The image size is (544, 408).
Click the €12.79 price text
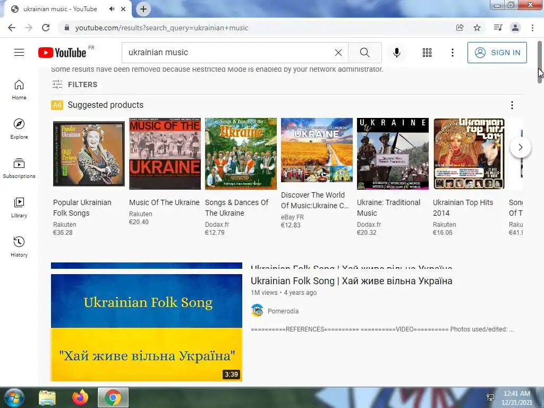tap(215, 233)
